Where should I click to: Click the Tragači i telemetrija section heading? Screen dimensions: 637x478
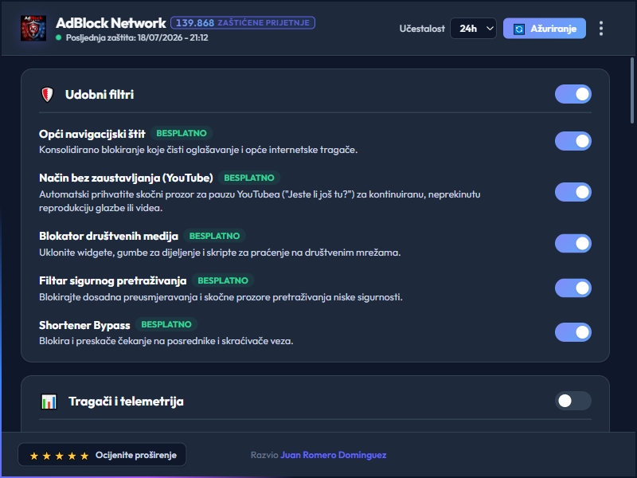126,402
